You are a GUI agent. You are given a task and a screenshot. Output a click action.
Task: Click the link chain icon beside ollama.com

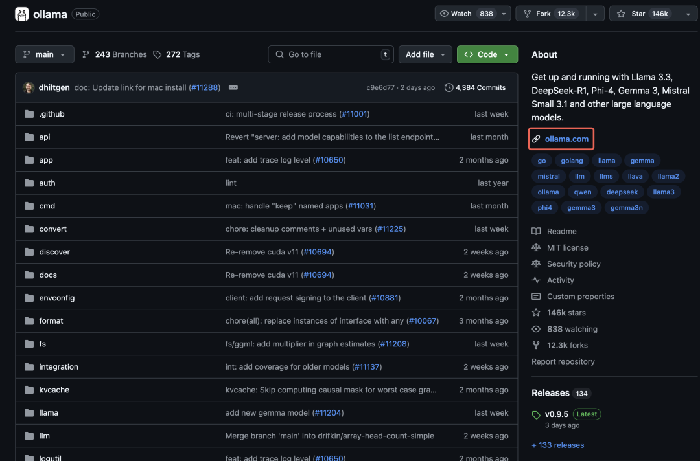536,139
